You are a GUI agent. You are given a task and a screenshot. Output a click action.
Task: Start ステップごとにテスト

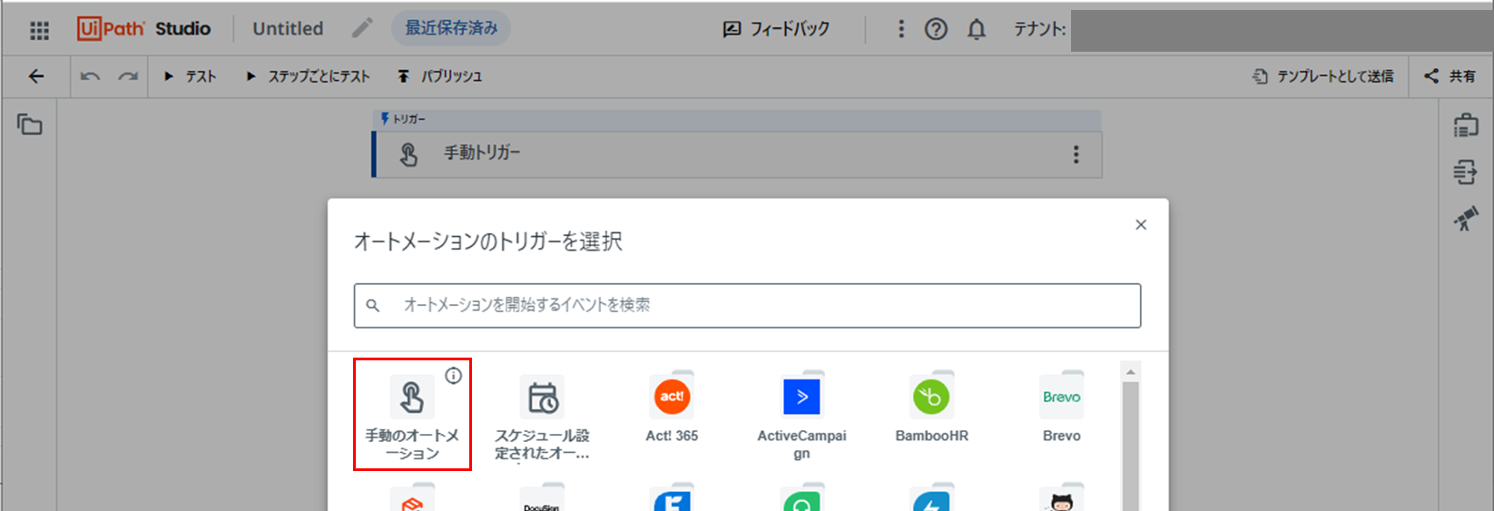coord(308,76)
